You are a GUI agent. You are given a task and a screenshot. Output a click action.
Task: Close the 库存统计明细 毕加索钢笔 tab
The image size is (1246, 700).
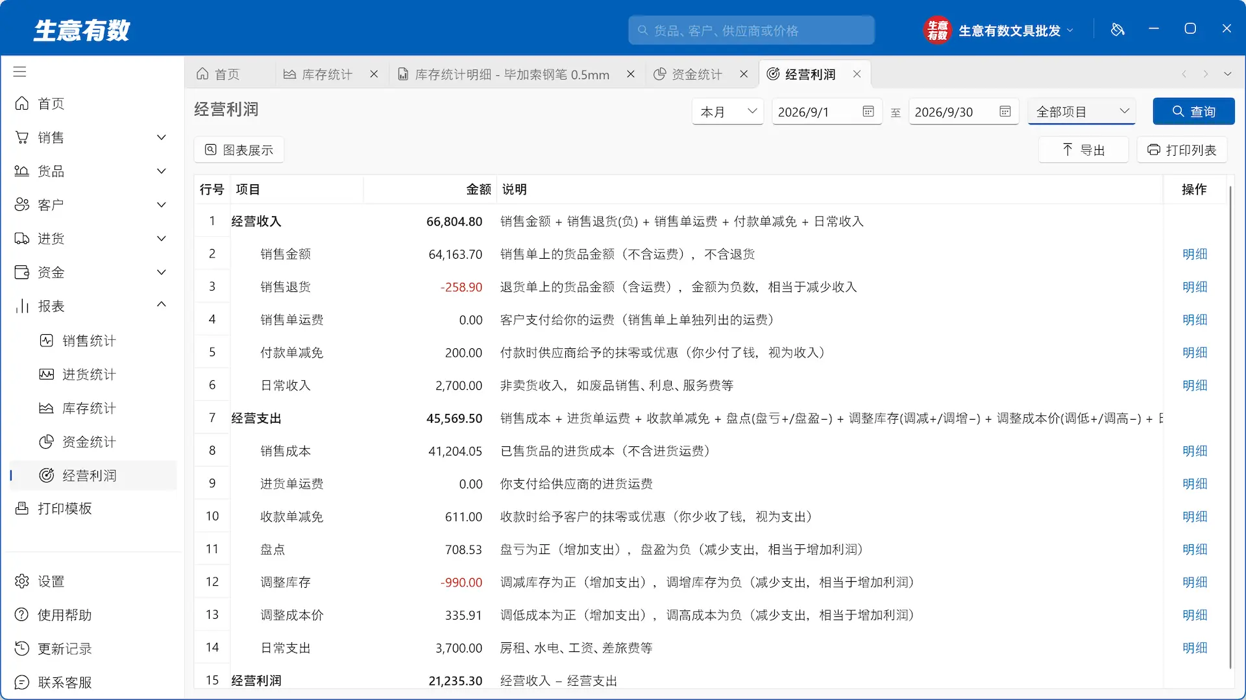pos(630,75)
